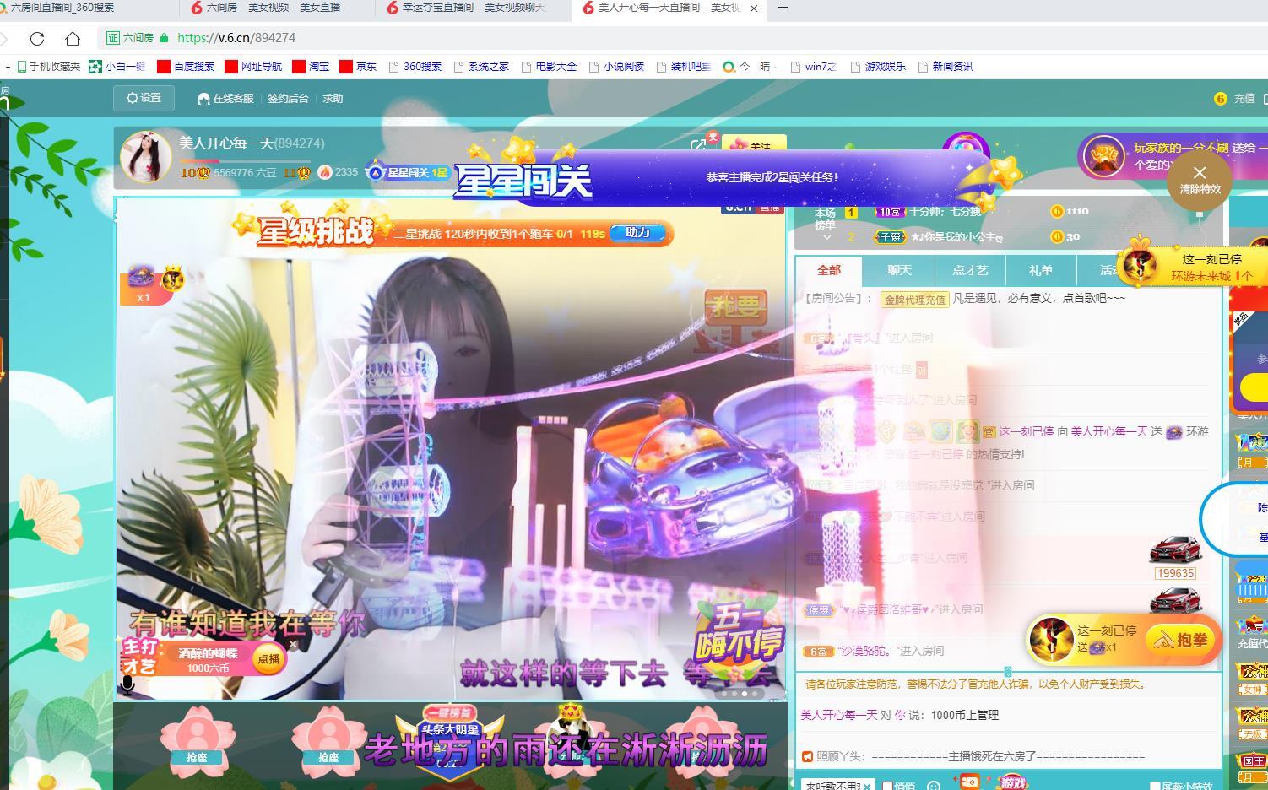Click the 清除特效 clear effects button
This screenshot has height=790, width=1268.
(x=1199, y=179)
